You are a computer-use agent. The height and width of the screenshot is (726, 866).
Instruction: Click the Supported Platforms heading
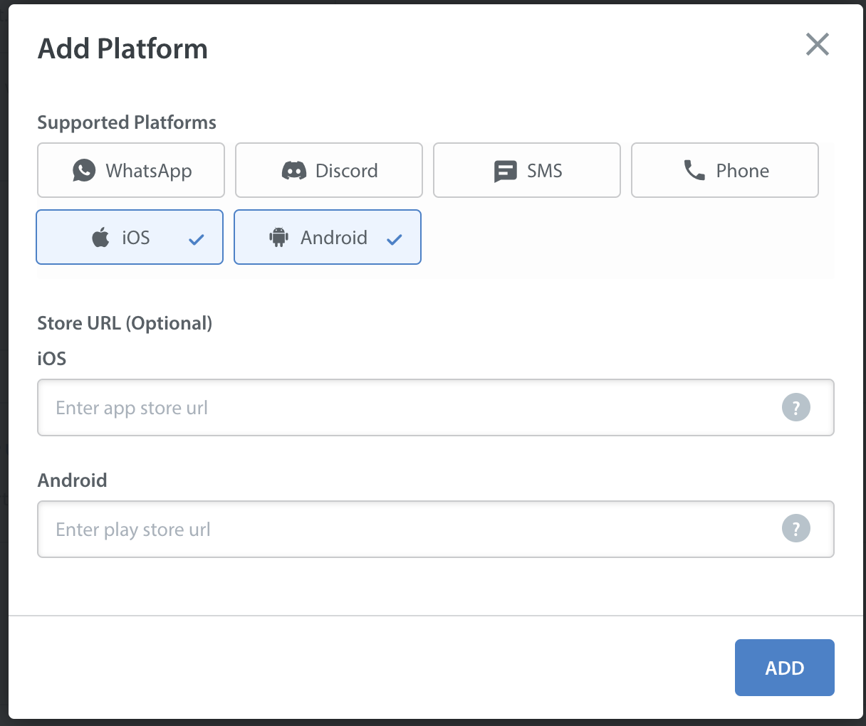pyautogui.click(x=127, y=122)
